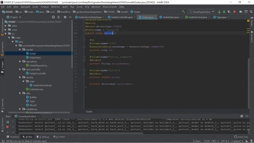Collapse the service package
The width and height of the screenshot is (254, 143).
(x=20, y=77)
